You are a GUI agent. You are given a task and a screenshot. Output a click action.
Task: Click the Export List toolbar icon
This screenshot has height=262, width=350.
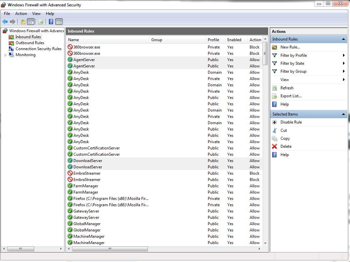click(x=41, y=22)
